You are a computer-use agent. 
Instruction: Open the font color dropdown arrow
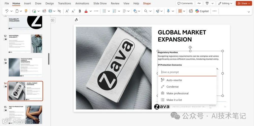click(91, 11)
